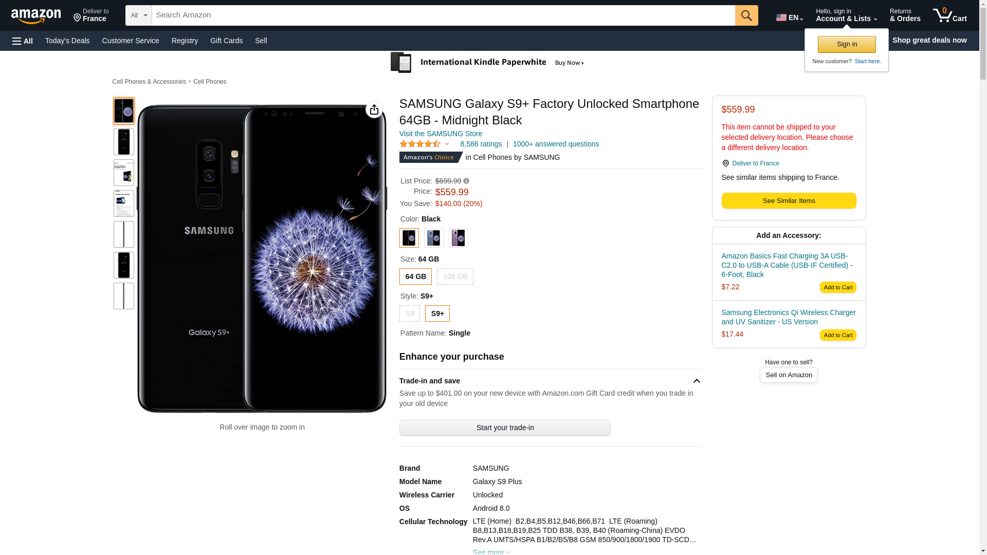Collapse the Trade-in and save section
The height and width of the screenshot is (555, 987).
[x=697, y=381]
